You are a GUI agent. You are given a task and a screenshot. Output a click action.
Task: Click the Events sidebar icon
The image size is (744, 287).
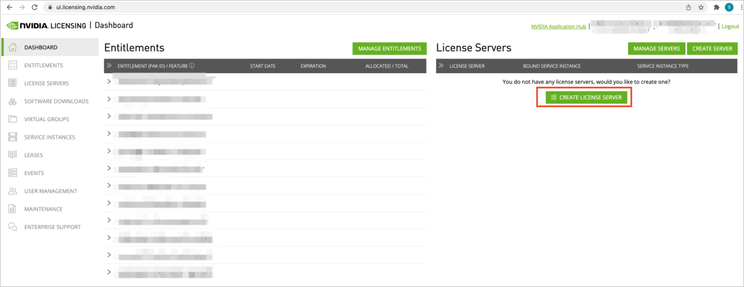pyautogui.click(x=13, y=173)
